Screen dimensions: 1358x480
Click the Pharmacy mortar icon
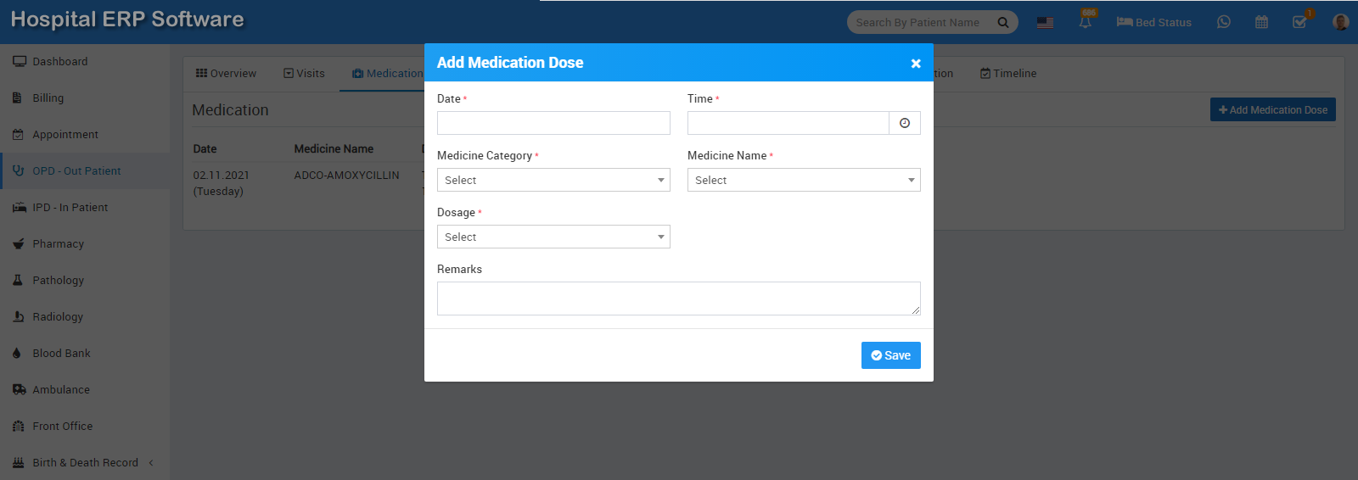18,243
